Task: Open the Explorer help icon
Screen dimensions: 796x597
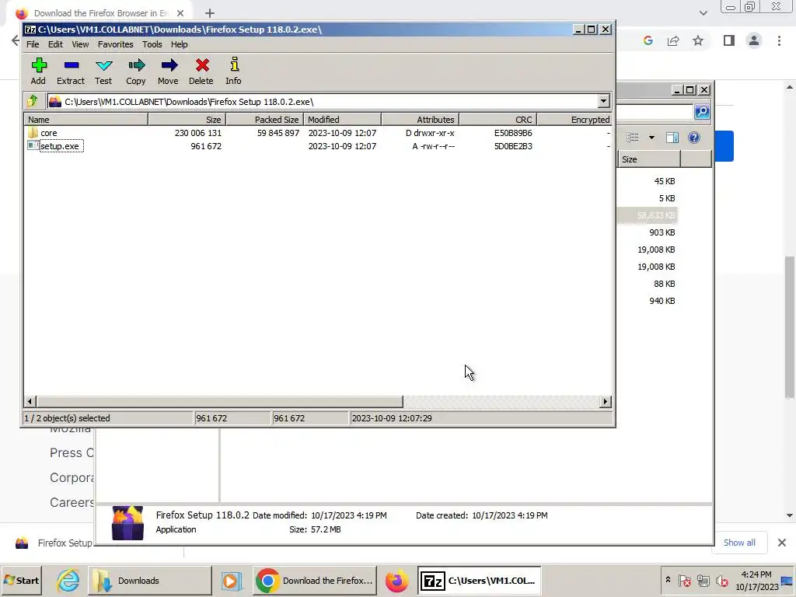Action: pos(694,137)
